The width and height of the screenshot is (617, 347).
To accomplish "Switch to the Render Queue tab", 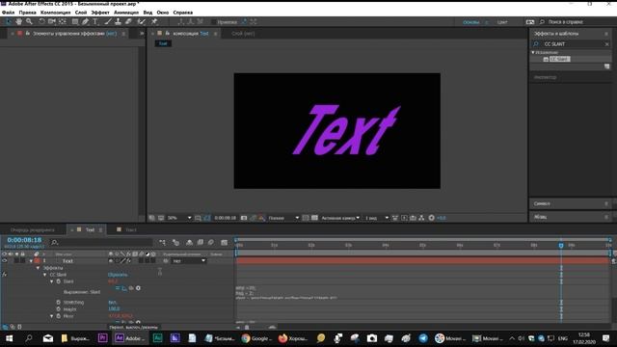I will (x=32, y=229).
